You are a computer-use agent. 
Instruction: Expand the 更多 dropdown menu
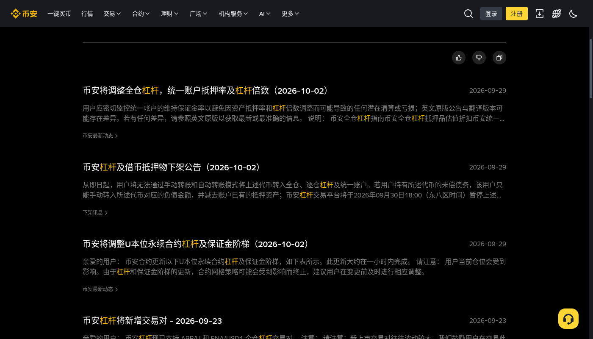(x=291, y=14)
